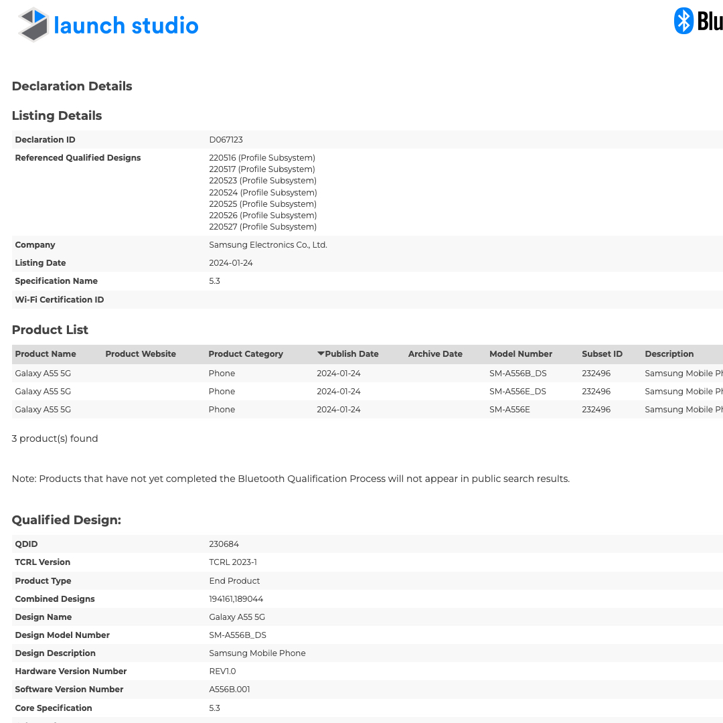Click the Archive Date column header
This screenshot has height=723, width=723.
pos(435,354)
